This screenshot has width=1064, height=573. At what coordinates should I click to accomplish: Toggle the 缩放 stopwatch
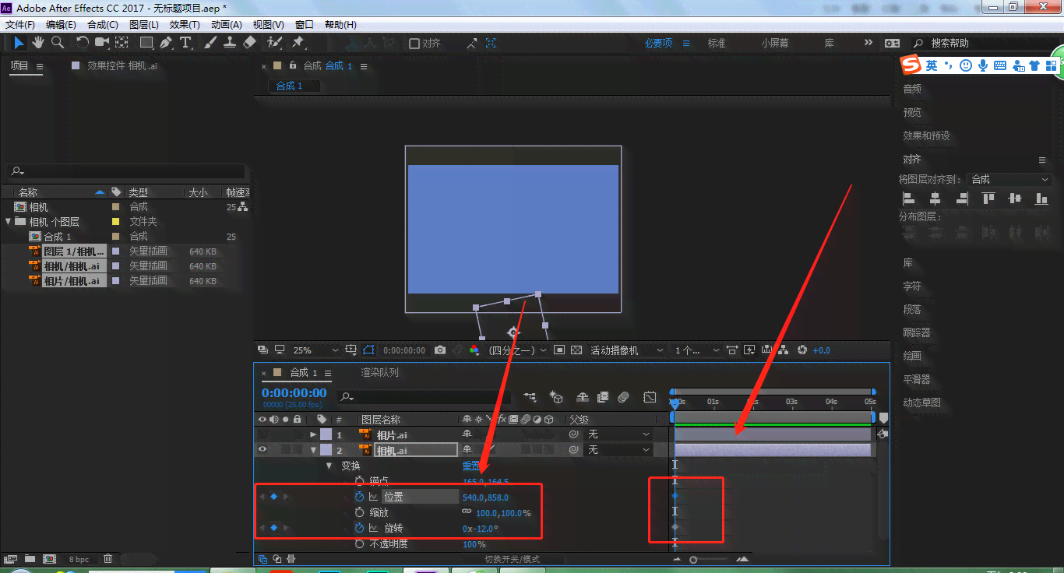coord(359,512)
